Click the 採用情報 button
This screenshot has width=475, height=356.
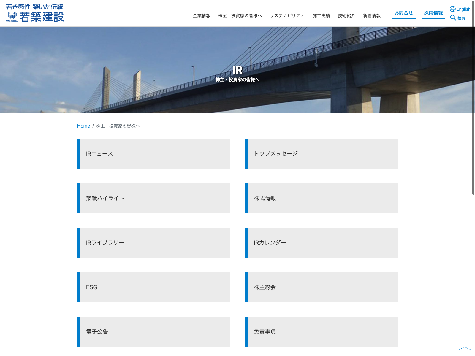433,13
